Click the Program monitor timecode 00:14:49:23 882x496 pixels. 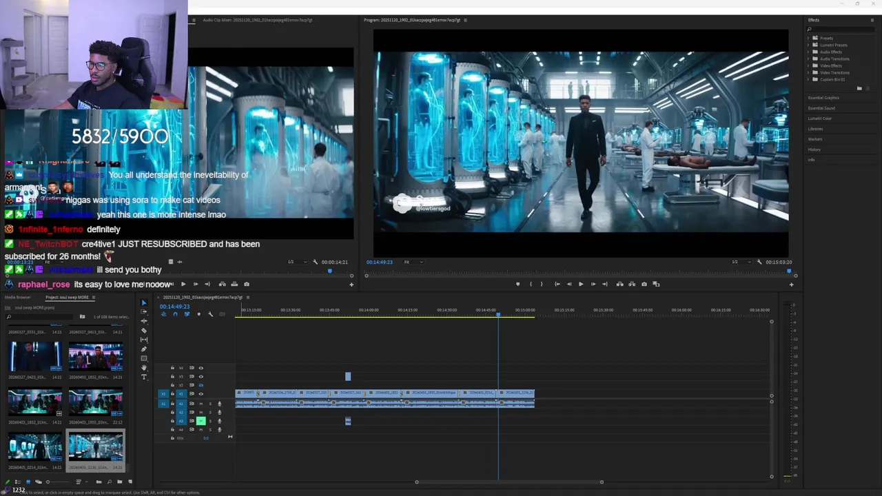click(x=380, y=262)
